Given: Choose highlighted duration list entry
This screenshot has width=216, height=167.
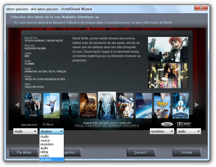Looking at the screenshot, I should pyautogui.click(x=52, y=159).
